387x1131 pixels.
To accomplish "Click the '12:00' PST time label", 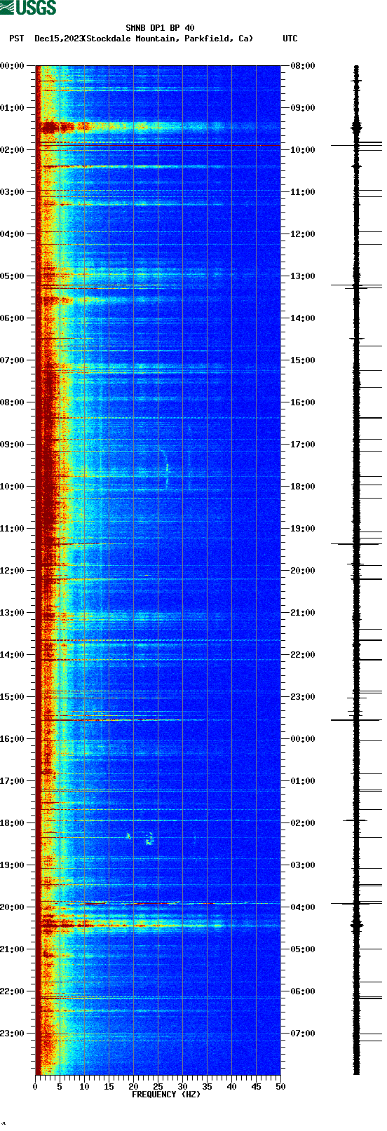I will tap(12, 571).
